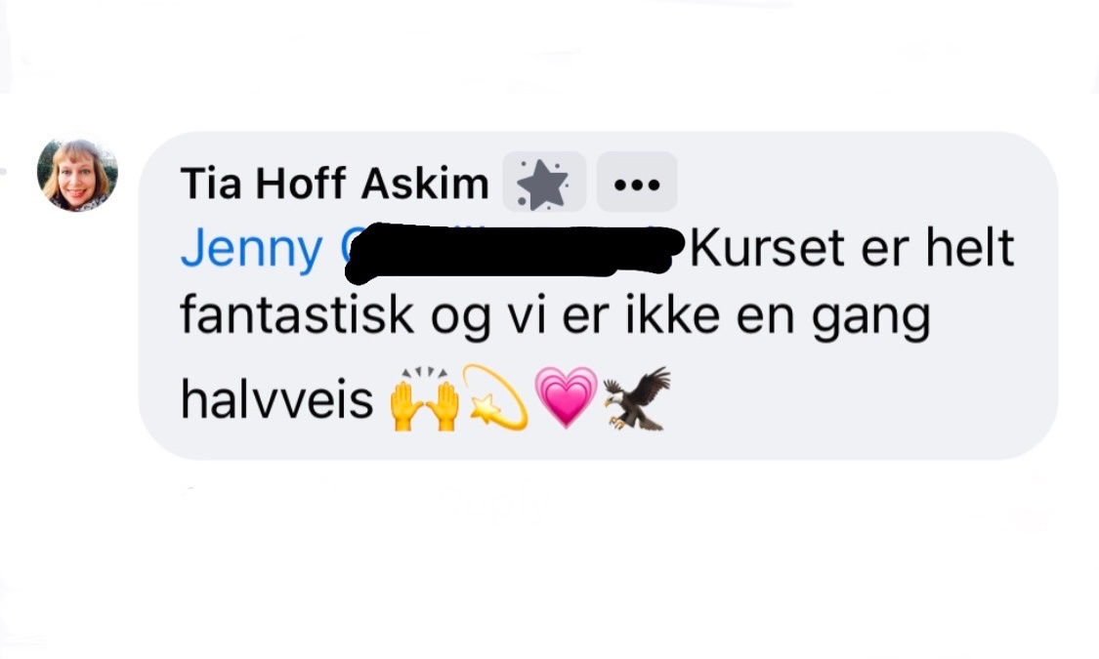
Task: Click the word fantastisk in the comment
Action: pyautogui.click(x=296, y=315)
